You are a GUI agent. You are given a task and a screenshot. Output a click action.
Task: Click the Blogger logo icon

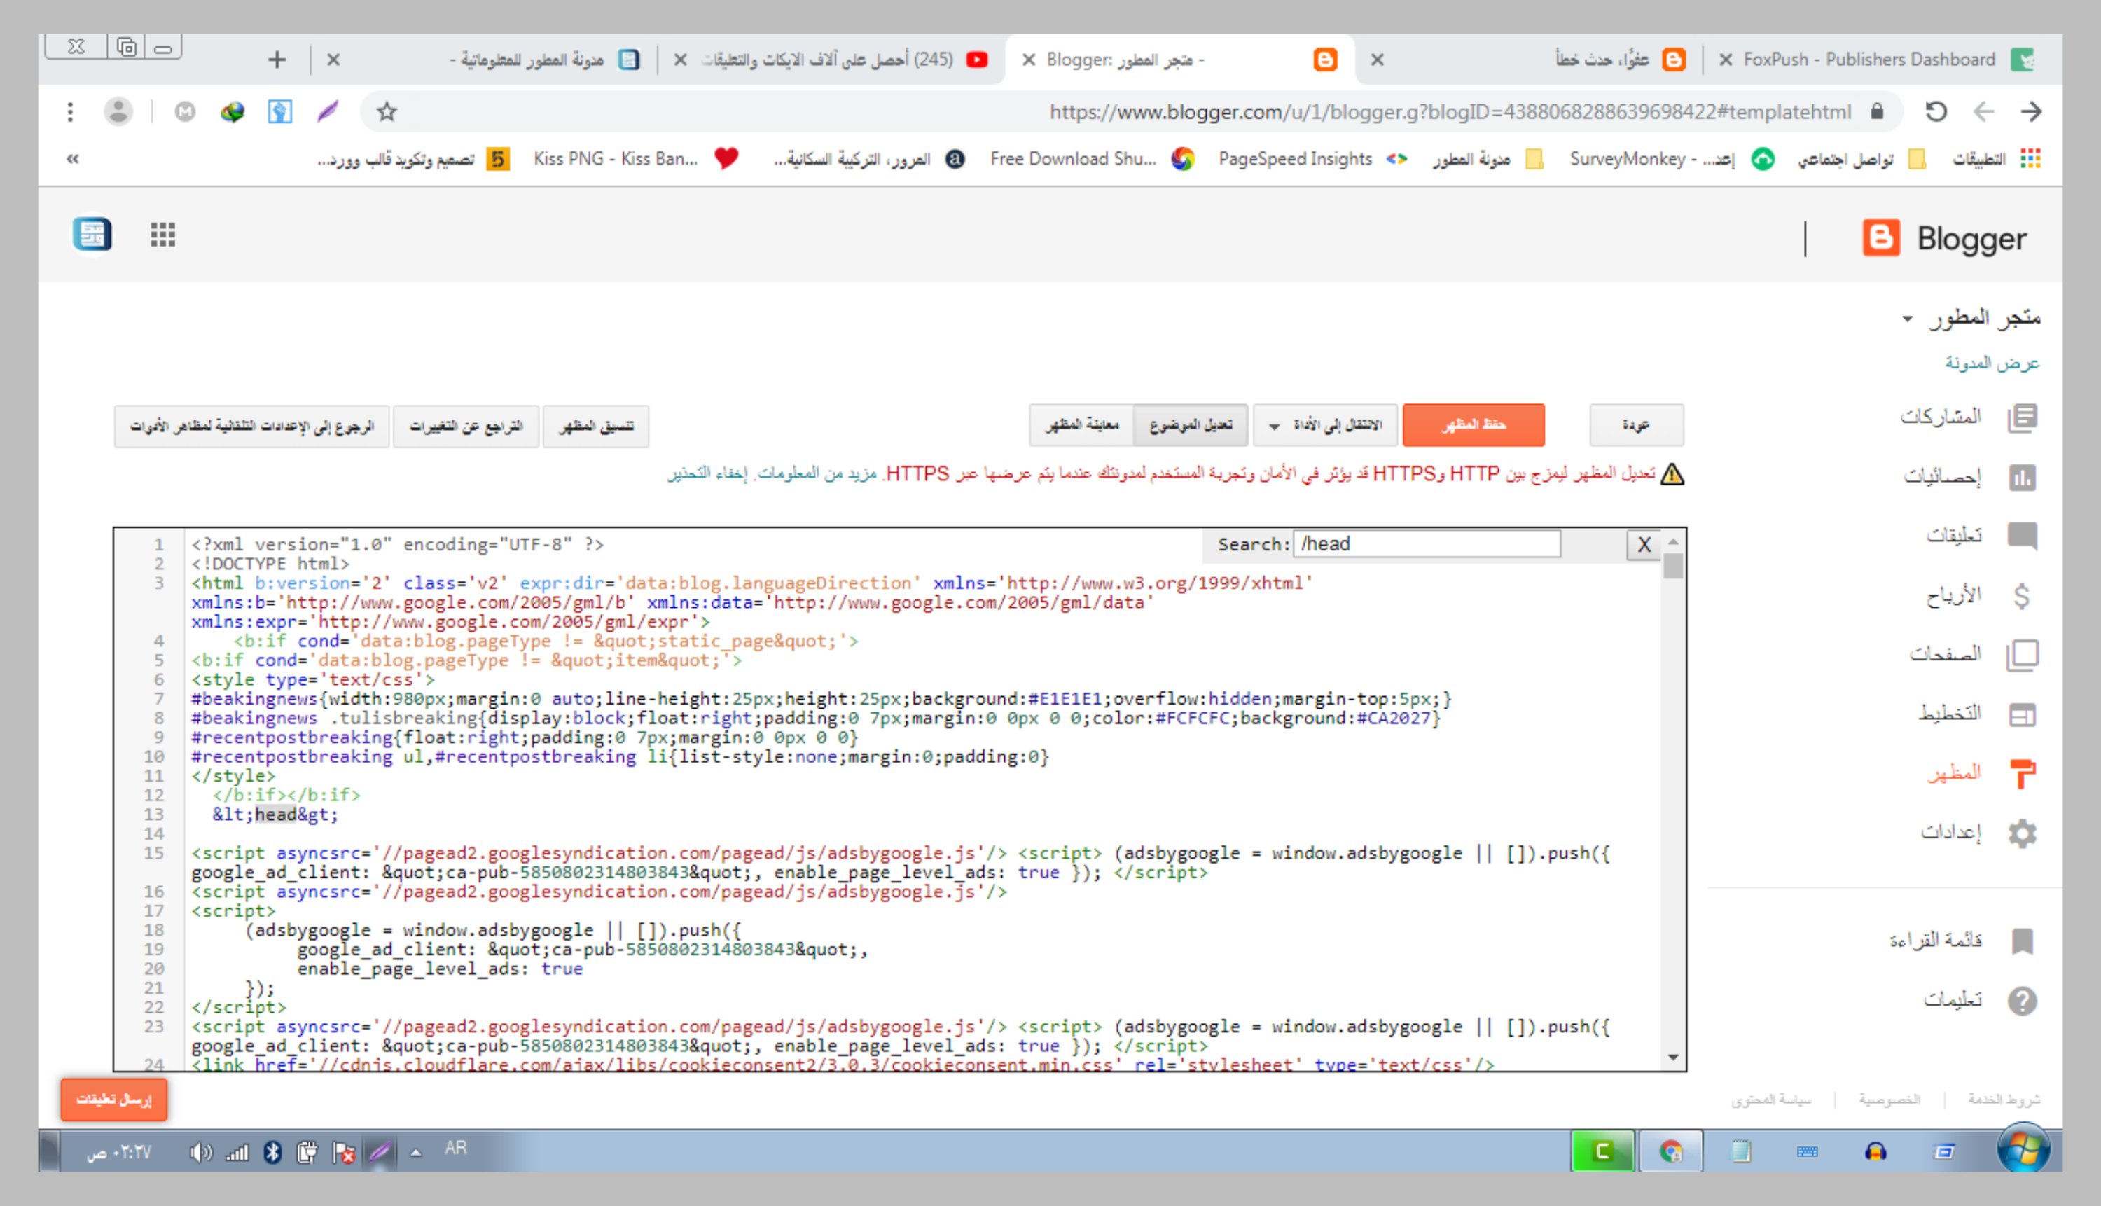click(1880, 239)
